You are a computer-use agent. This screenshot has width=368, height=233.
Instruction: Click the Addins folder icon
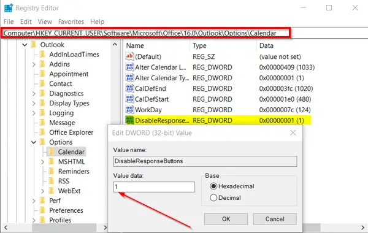tap(42, 64)
